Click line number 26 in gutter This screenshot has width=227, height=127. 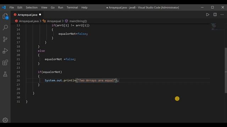(18, 80)
